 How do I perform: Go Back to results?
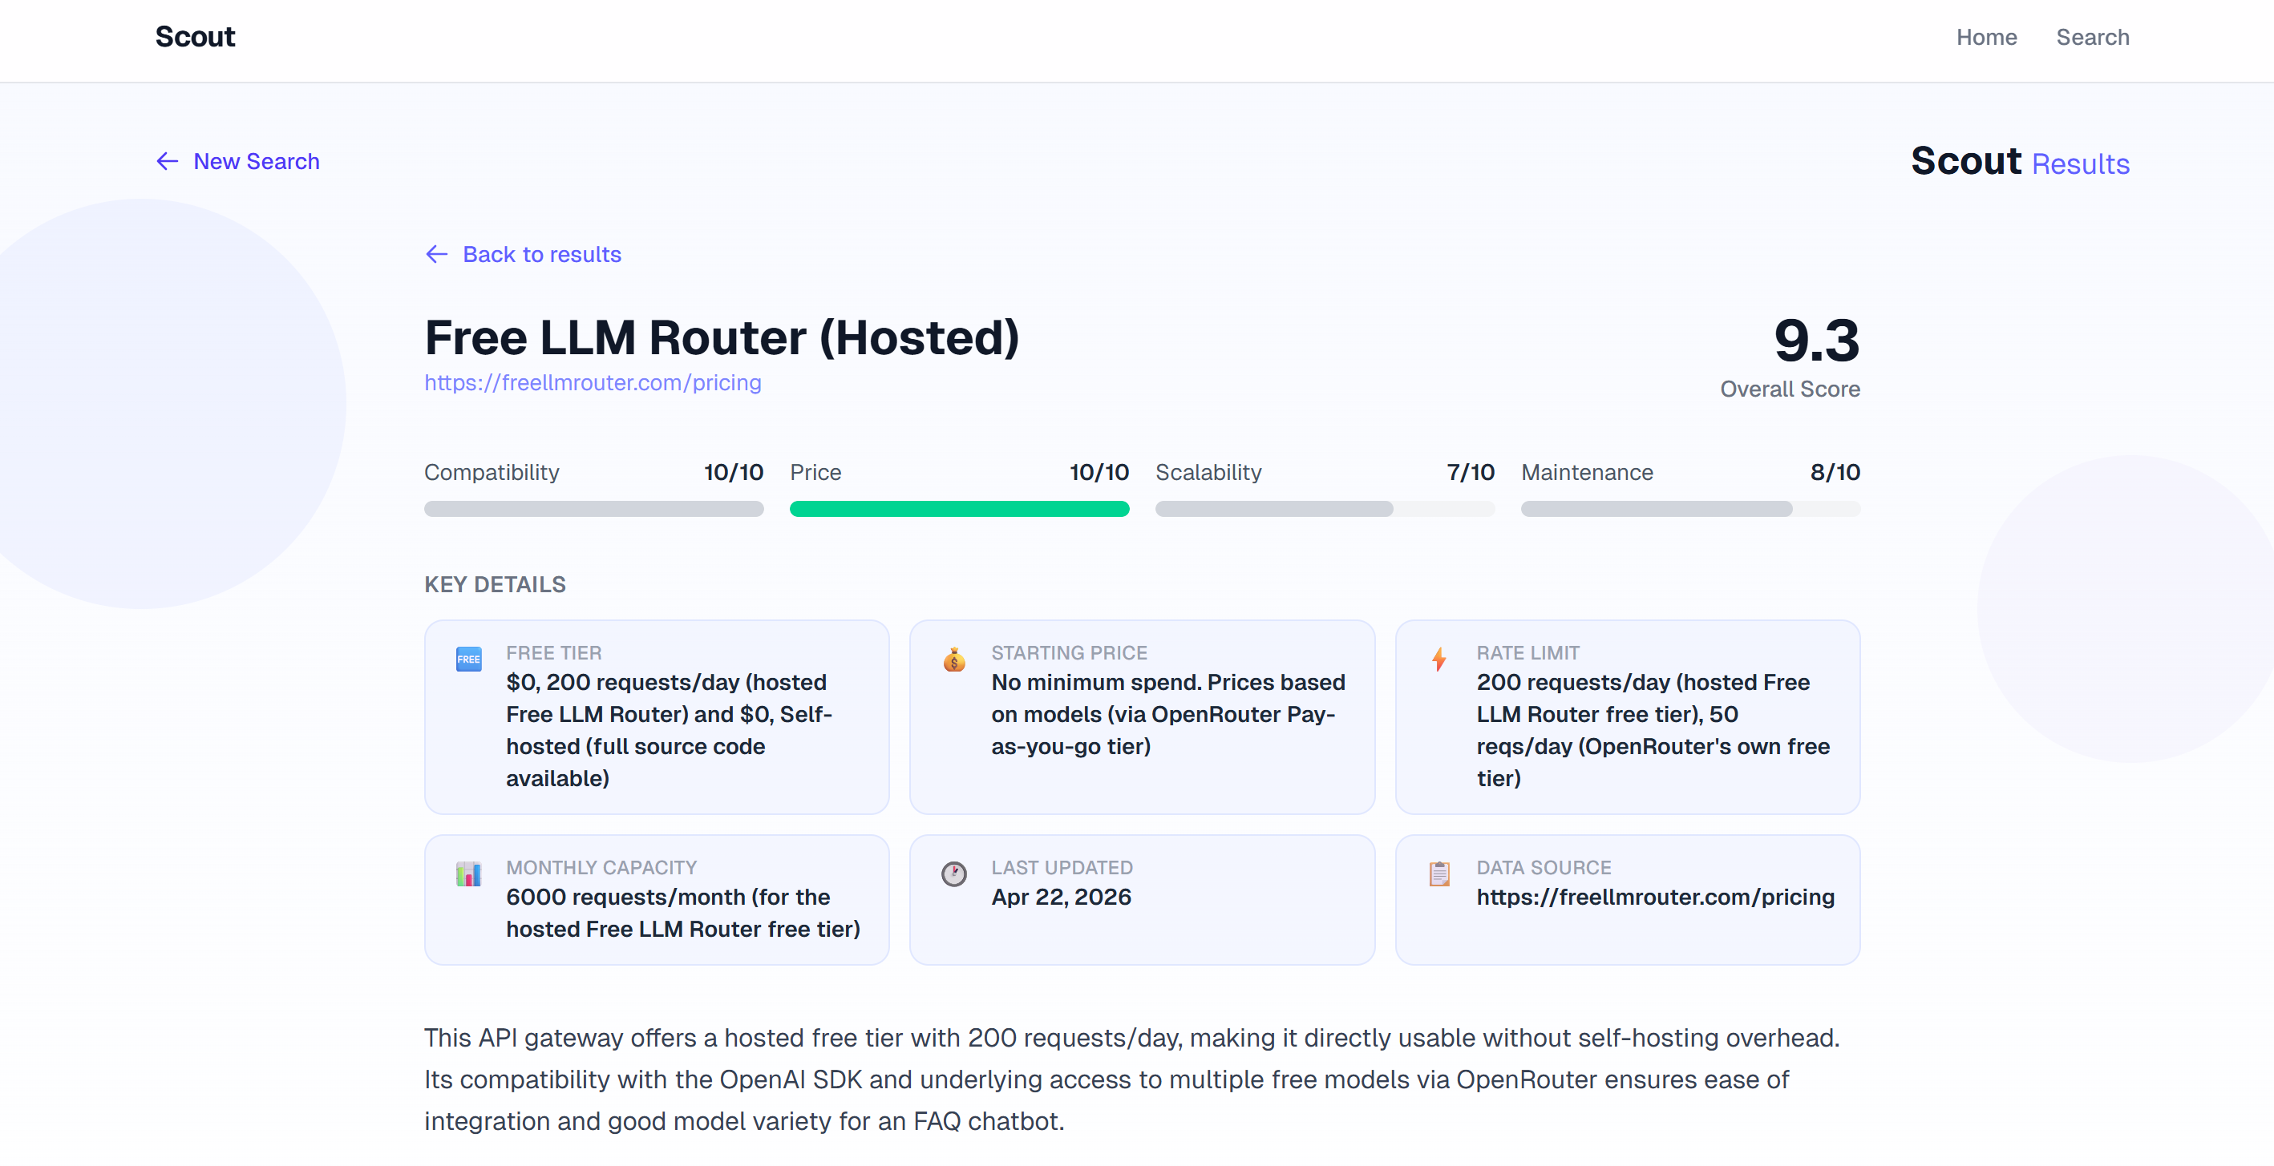541,254
